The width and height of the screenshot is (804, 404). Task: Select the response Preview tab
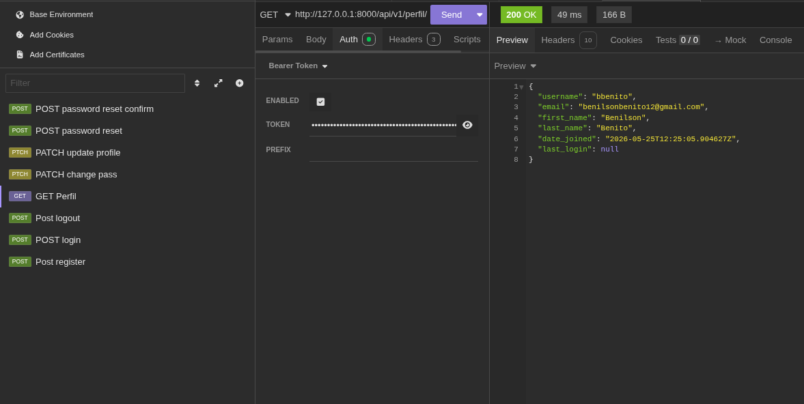click(x=512, y=40)
